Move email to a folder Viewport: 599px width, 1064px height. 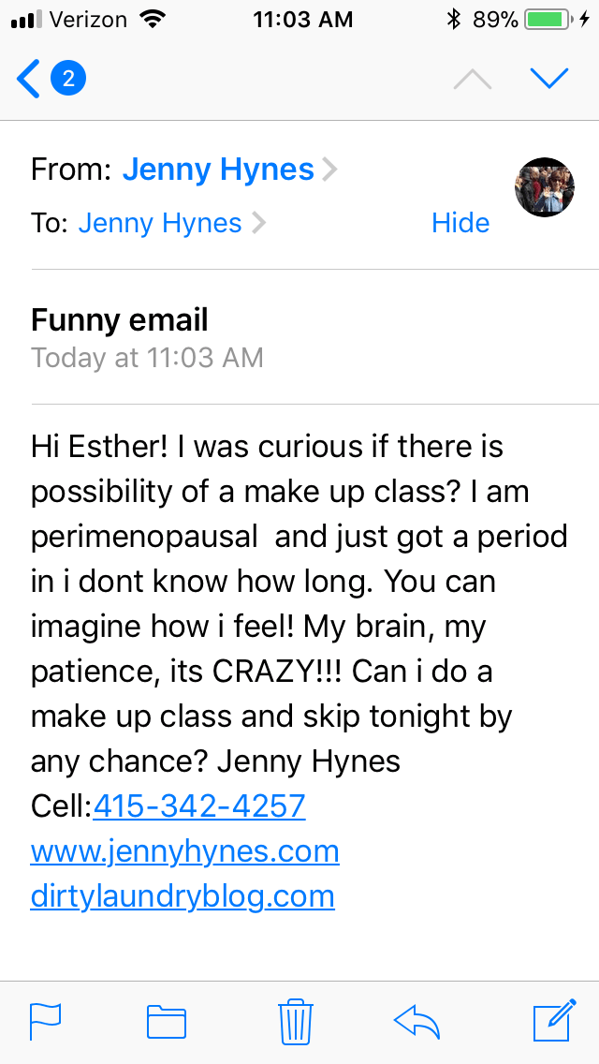[x=167, y=1021]
